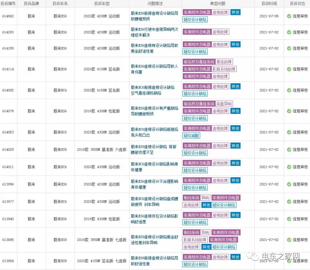Click the 投诉车型 column header
Screen dimensions: 310x270
point(102,4)
